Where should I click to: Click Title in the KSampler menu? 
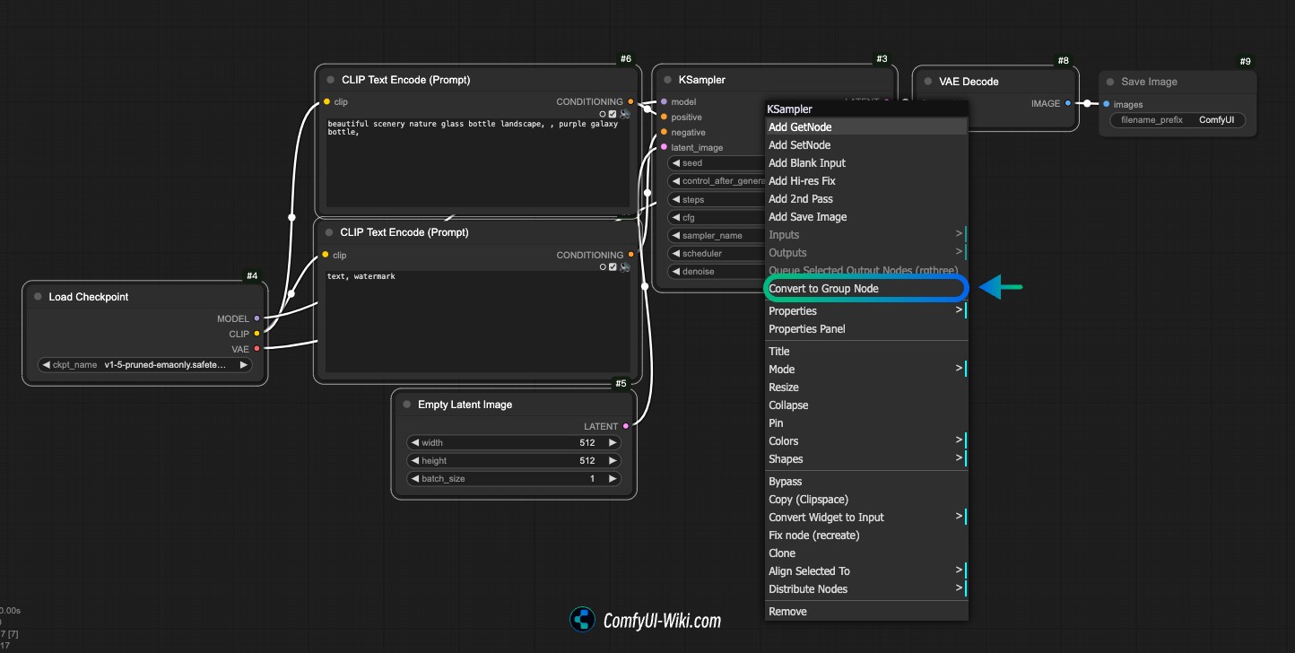(866, 352)
